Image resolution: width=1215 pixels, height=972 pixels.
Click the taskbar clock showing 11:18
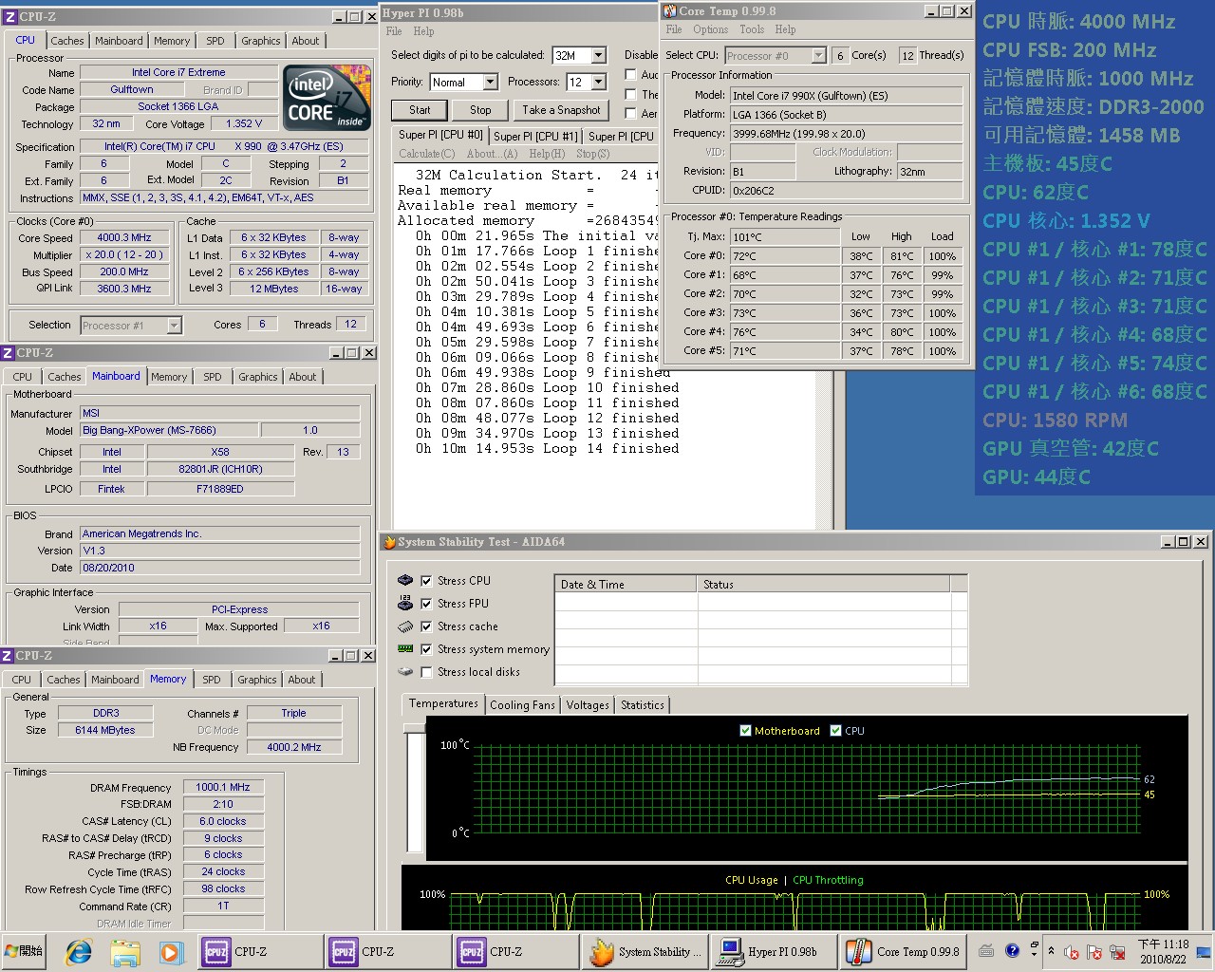tap(1163, 951)
